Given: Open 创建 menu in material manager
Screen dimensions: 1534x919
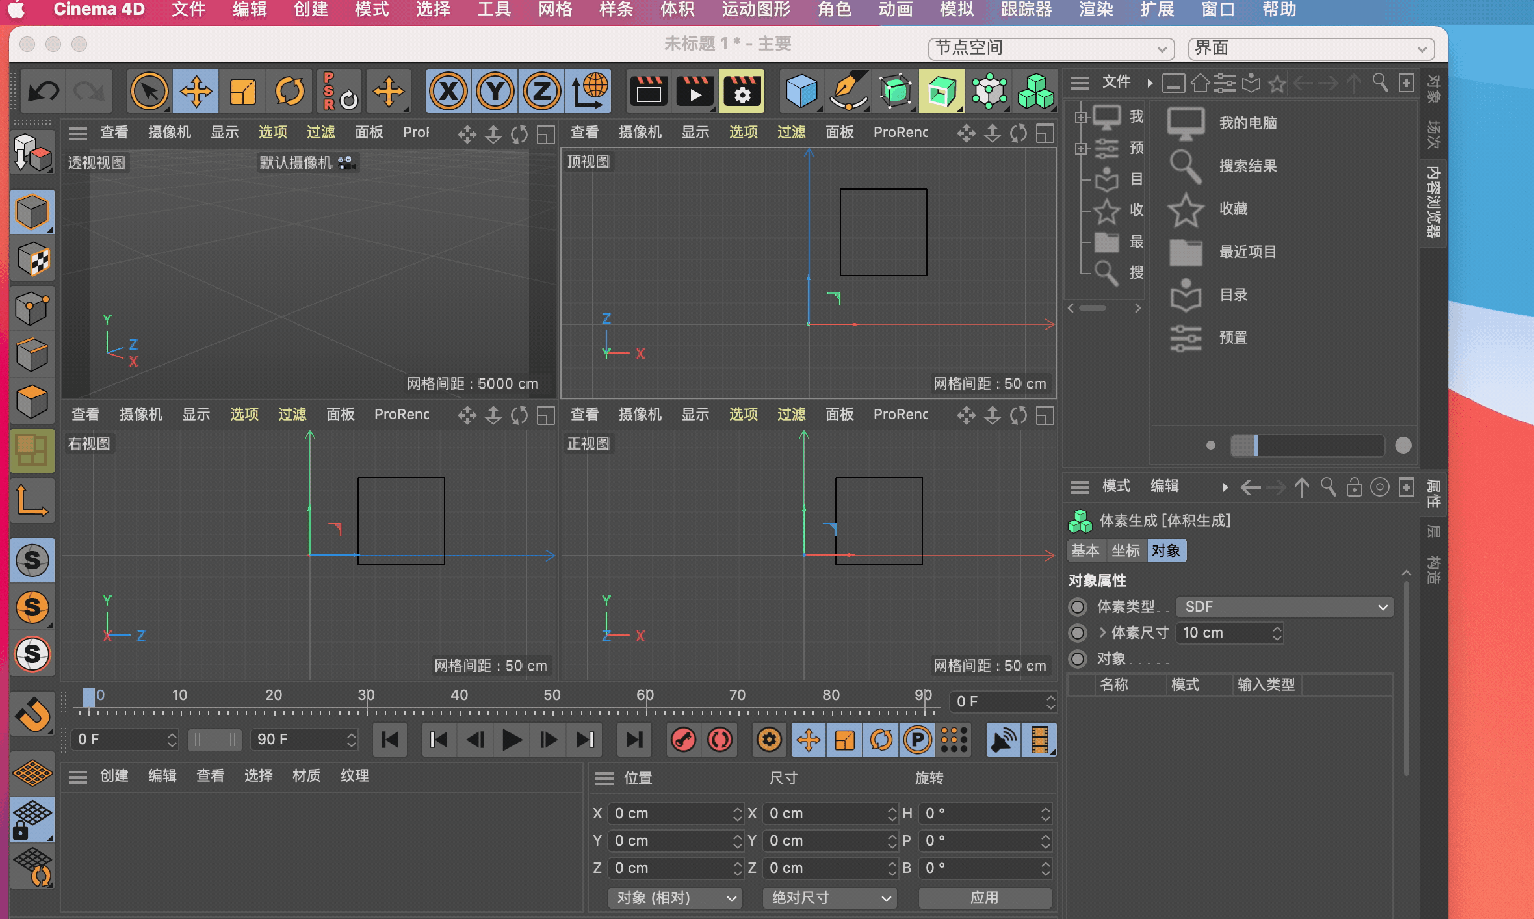Looking at the screenshot, I should click(x=114, y=775).
